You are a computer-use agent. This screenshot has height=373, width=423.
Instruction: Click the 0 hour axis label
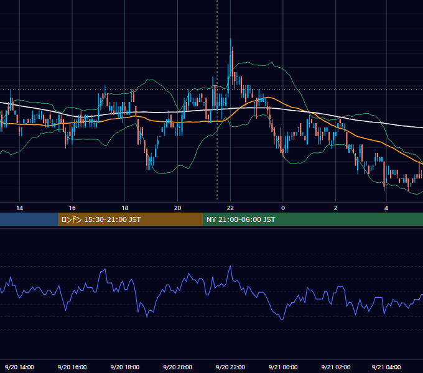coord(283,208)
